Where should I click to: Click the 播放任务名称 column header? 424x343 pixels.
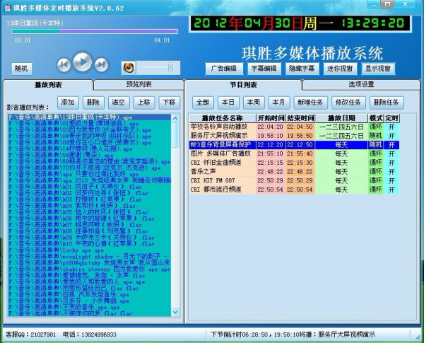click(x=223, y=118)
